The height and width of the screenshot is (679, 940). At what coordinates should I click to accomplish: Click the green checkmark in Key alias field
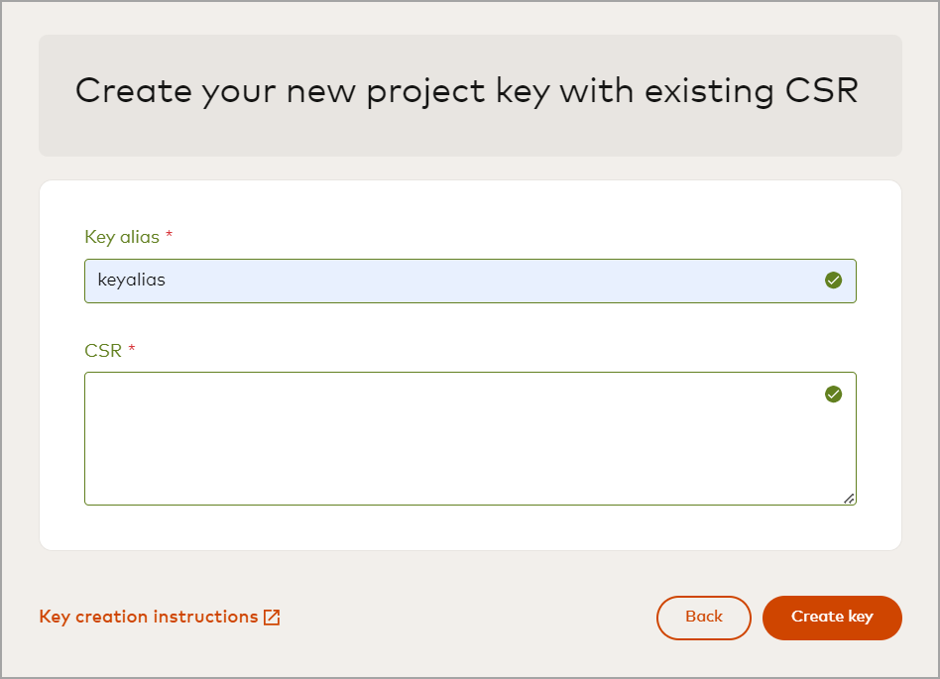pyautogui.click(x=833, y=281)
